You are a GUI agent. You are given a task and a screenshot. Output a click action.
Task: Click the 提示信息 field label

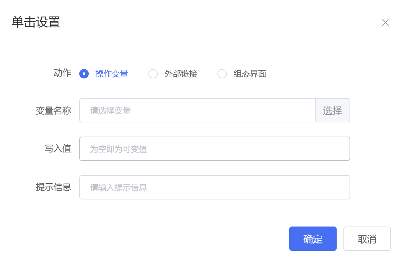coord(53,187)
